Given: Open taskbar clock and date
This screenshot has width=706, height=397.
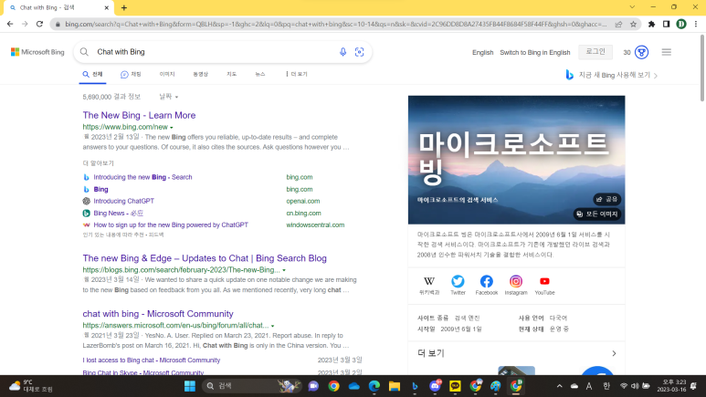Looking at the screenshot, I should click(x=671, y=386).
